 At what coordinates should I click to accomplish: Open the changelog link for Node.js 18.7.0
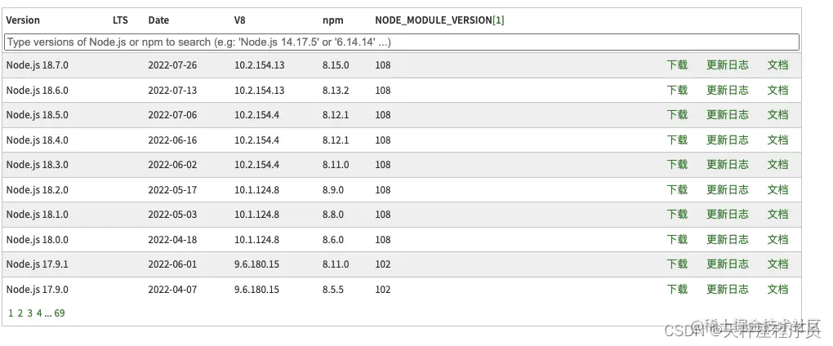728,64
